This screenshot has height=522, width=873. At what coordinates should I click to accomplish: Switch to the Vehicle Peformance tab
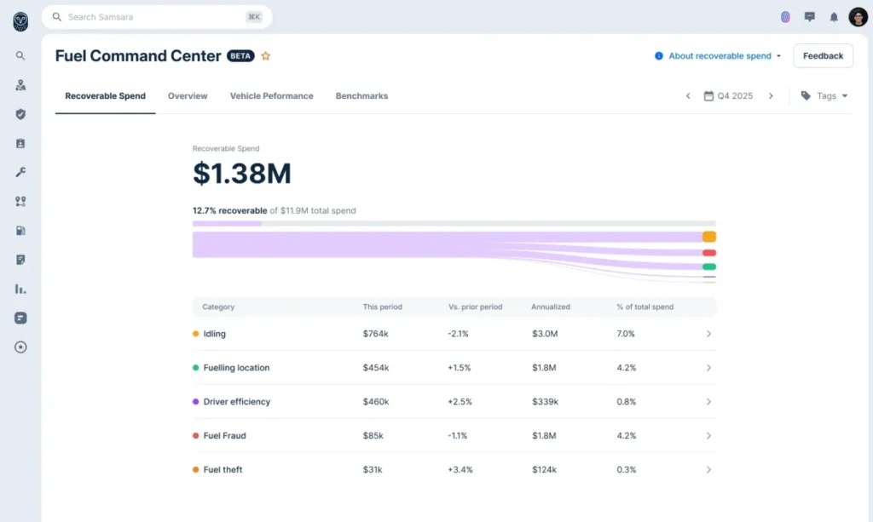click(272, 95)
